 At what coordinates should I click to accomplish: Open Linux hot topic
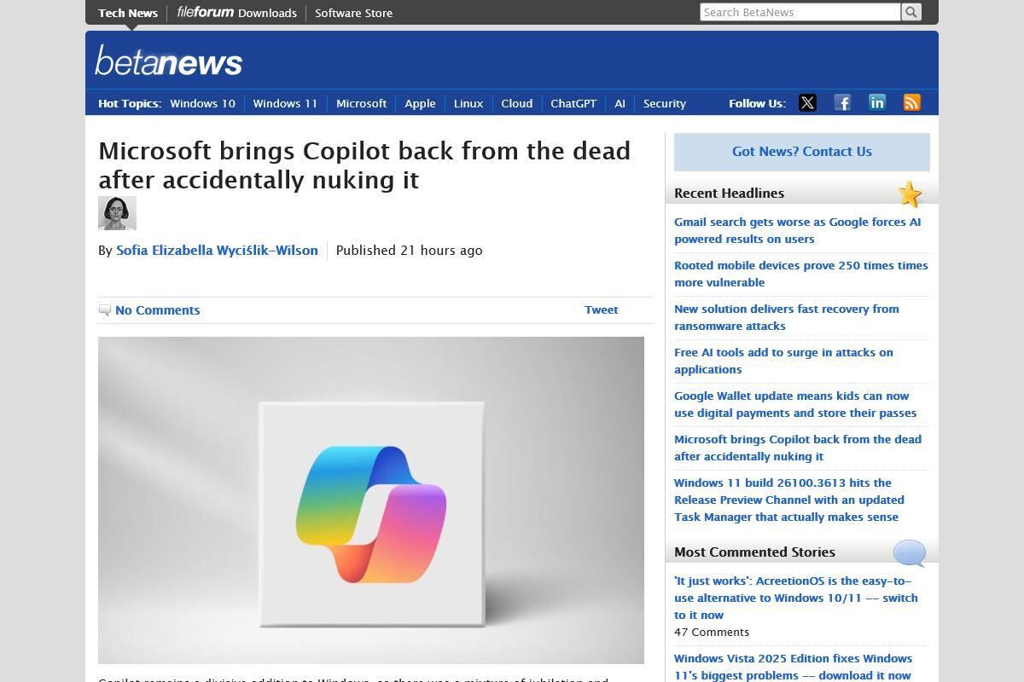[468, 103]
